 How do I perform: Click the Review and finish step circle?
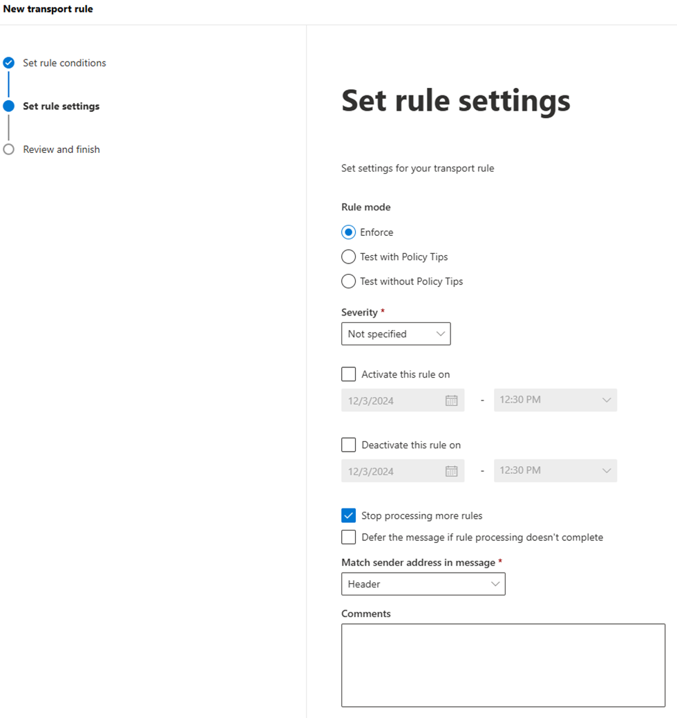tap(8, 149)
